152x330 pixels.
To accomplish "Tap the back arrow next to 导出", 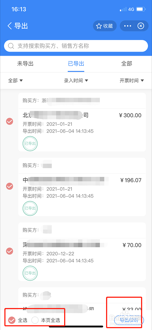I will [x=9, y=26].
